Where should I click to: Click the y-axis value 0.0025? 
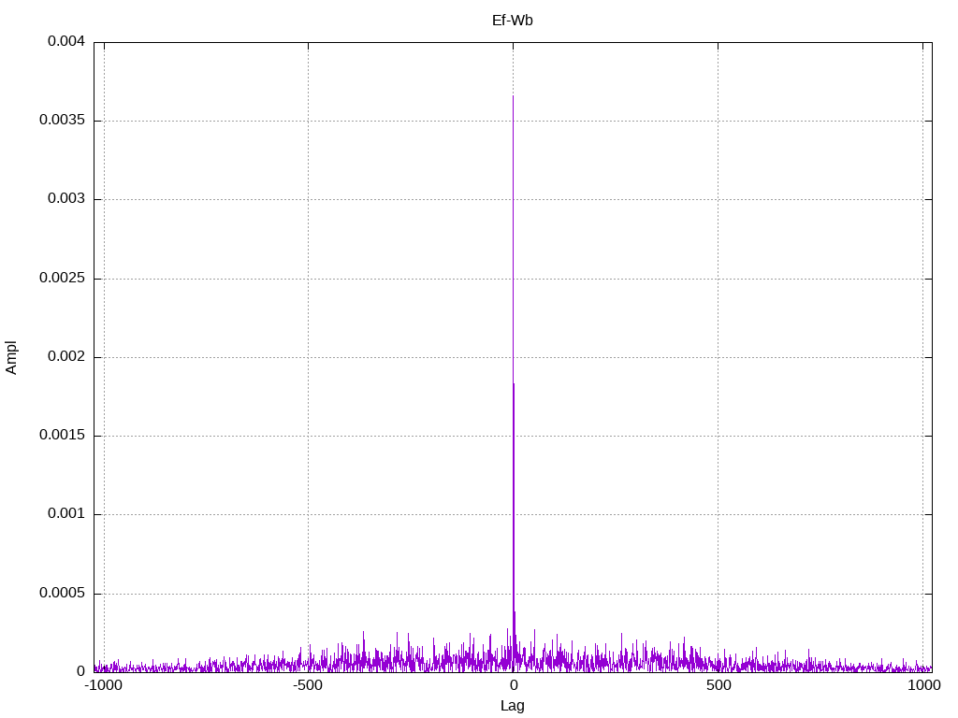pyautogui.click(x=62, y=278)
